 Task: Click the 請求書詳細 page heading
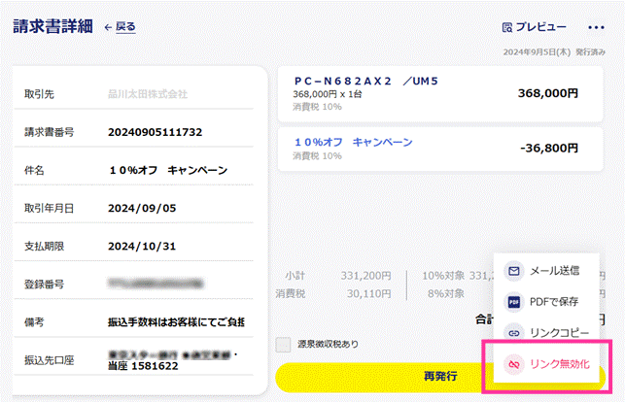point(53,26)
